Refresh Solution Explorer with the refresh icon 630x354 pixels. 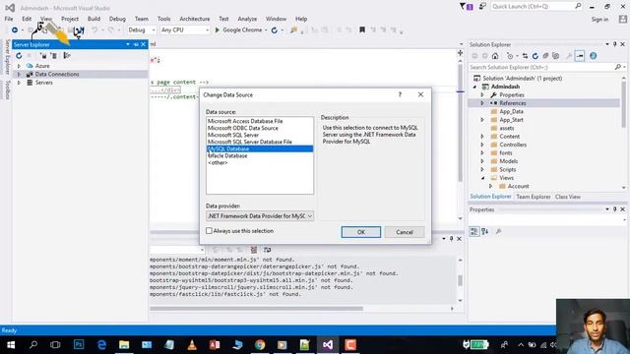[x=535, y=56]
